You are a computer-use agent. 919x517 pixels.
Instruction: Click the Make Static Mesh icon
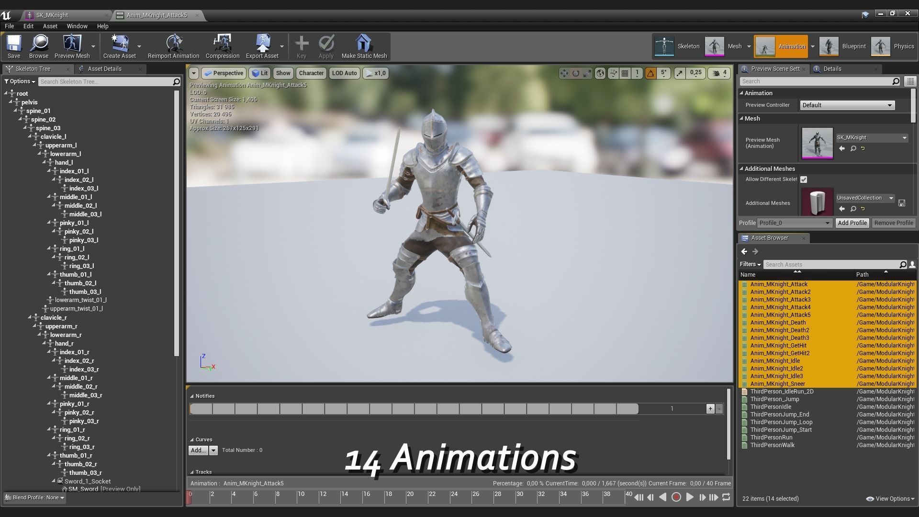coord(364,46)
